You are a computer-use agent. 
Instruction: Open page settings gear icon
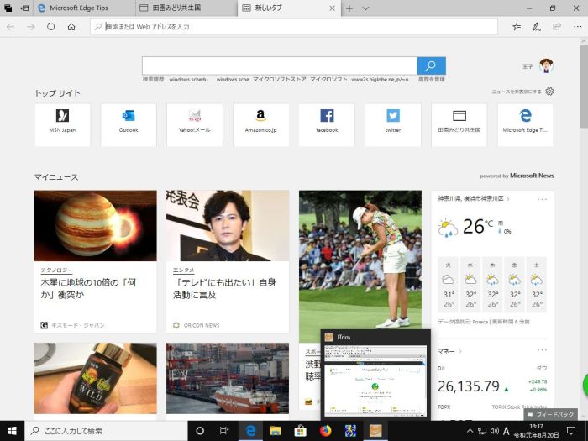(x=549, y=92)
